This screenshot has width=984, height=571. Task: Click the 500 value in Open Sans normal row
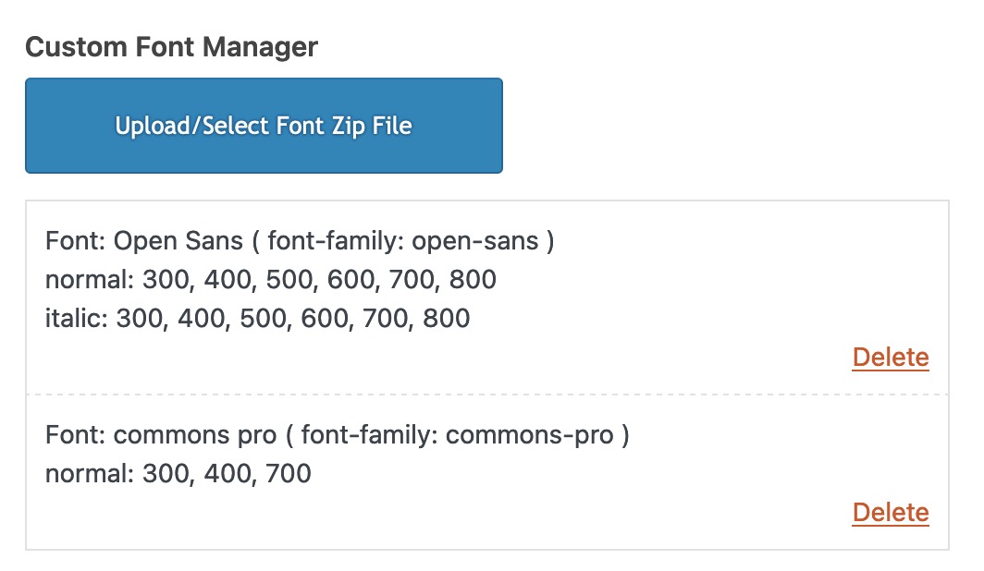(x=289, y=280)
